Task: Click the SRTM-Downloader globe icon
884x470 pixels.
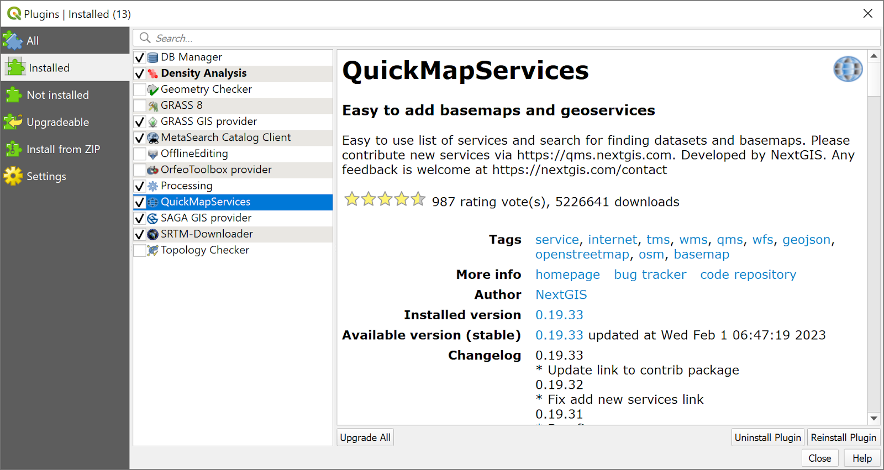Action: point(153,234)
